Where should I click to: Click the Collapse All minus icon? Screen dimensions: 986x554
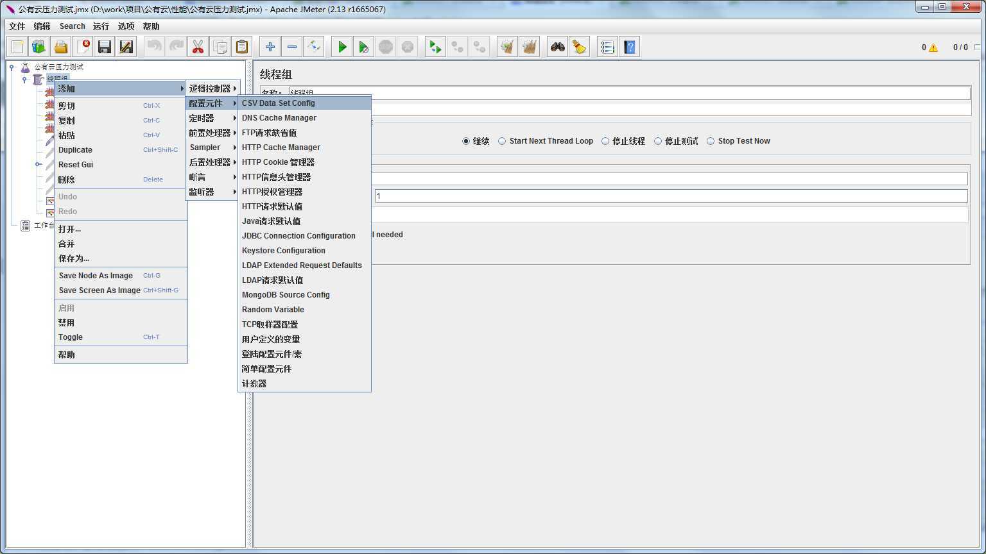click(x=292, y=47)
